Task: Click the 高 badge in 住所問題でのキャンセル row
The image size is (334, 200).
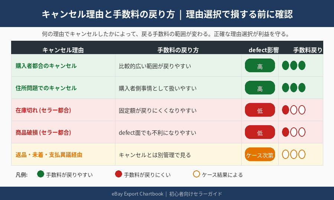Action: tap(260, 88)
